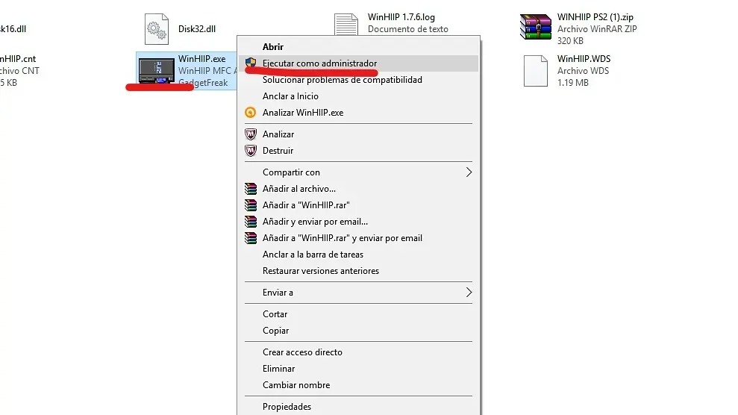Click the Archivo WDS type label
738x415 pixels.
tap(583, 71)
